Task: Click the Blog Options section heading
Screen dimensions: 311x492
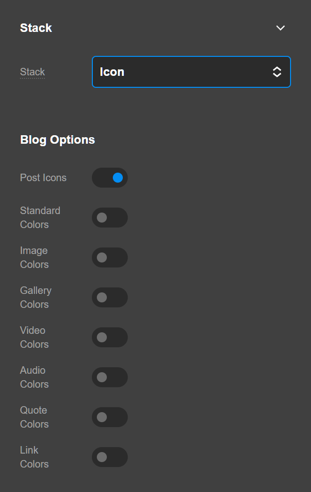Action: pos(57,140)
